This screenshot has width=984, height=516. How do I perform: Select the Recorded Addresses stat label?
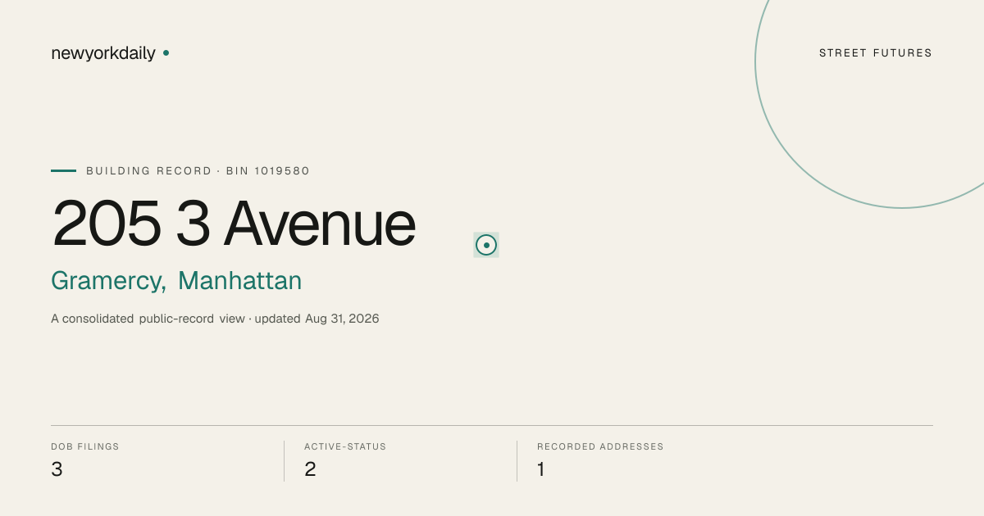[600, 446]
